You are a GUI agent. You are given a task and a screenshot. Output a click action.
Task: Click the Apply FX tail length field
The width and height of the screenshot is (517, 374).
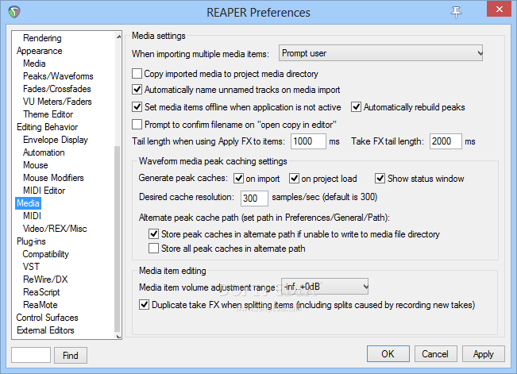(x=308, y=141)
